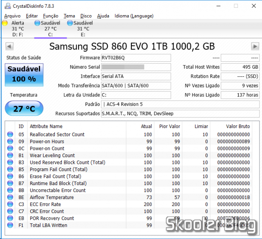
Task: Select the D: F: disk tab
Action: (18, 29)
